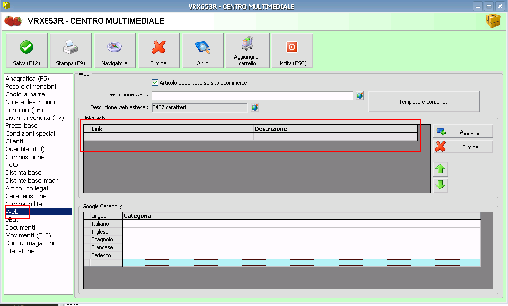Click the Categoria column header

301,215
